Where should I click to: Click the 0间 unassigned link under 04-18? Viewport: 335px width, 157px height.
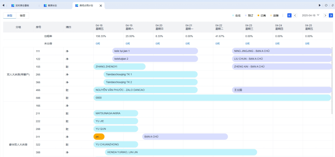(97, 43)
